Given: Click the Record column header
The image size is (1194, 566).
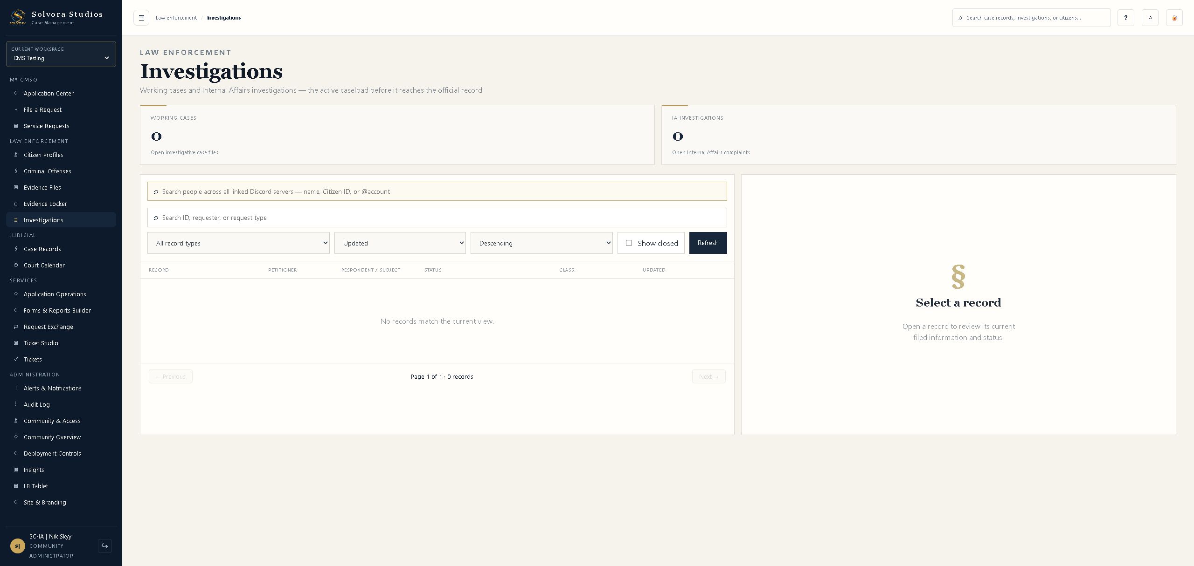Looking at the screenshot, I should coord(159,270).
